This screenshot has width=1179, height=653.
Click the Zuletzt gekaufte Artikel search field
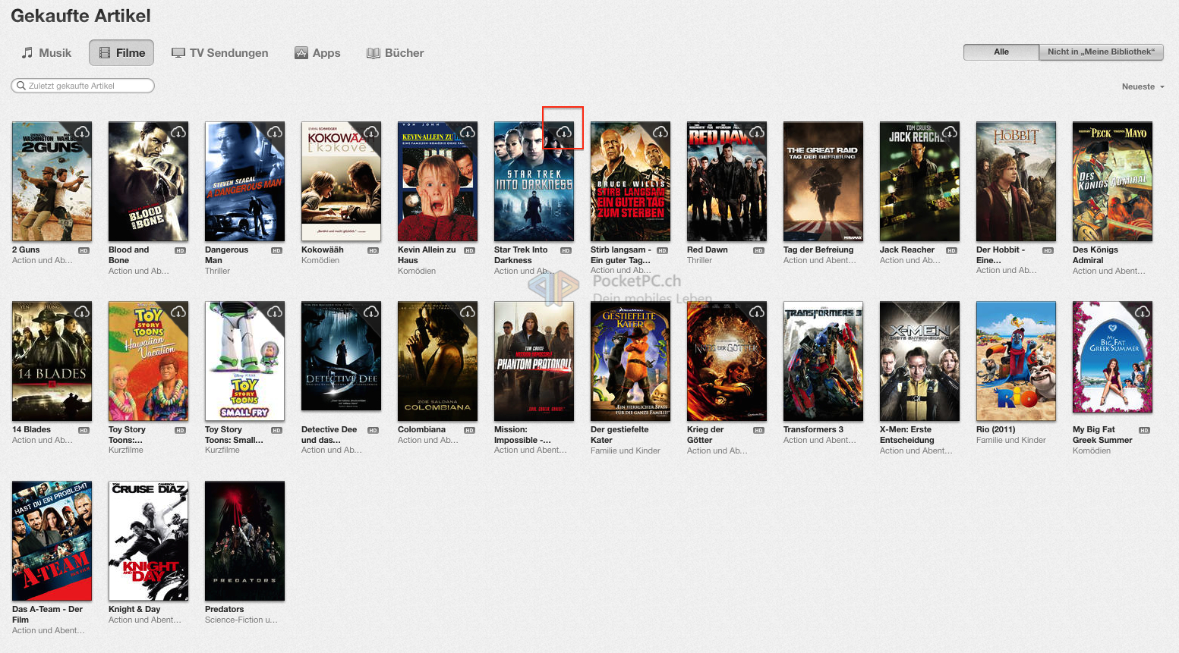81,86
